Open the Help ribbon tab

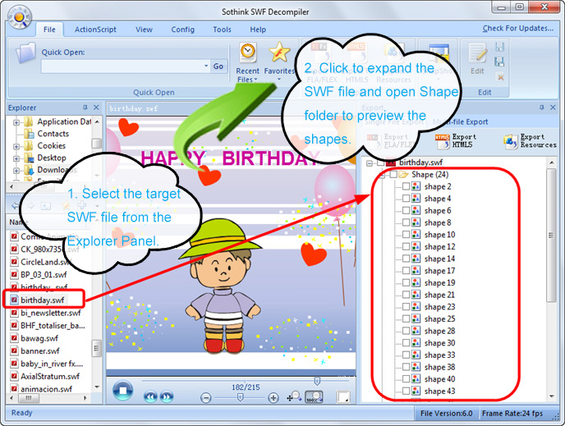click(x=258, y=30)
